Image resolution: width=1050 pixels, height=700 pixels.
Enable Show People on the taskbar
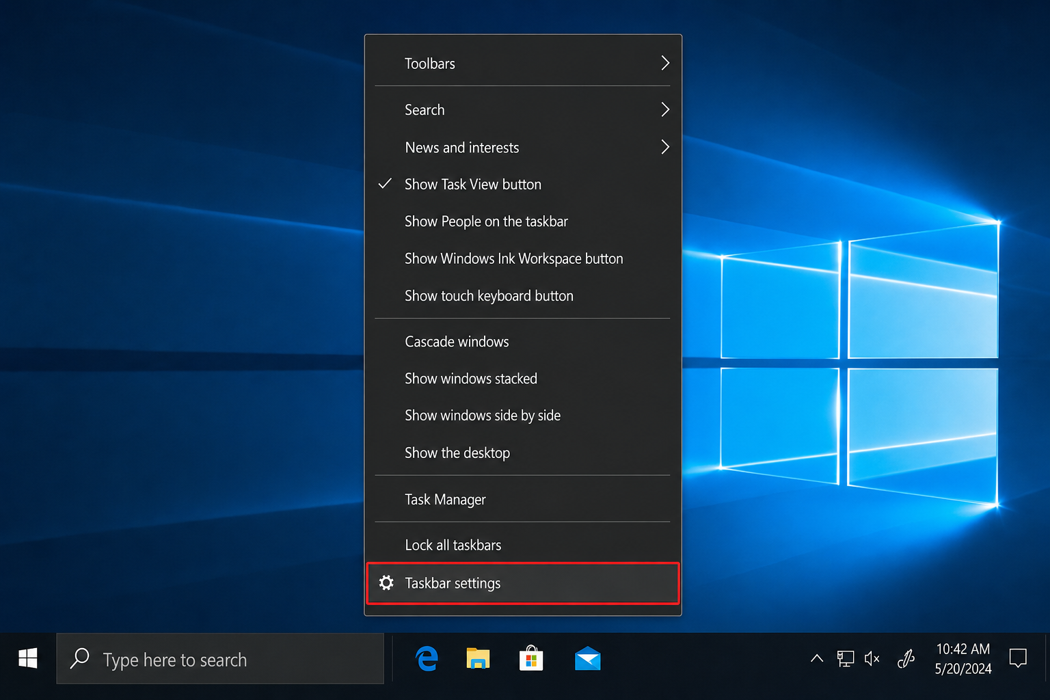tap(523, 221)
